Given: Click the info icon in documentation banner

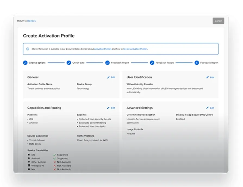Looking at the screenshot, I should [x=28, y=49].
